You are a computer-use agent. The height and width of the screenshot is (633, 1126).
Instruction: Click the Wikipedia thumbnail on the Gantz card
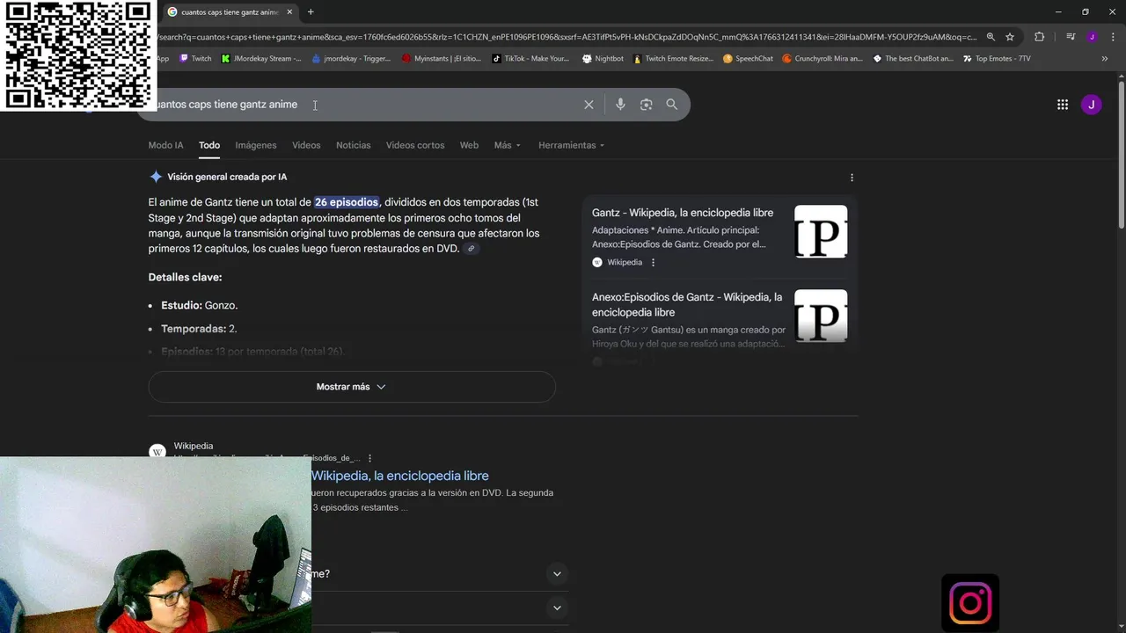[821, 231]
